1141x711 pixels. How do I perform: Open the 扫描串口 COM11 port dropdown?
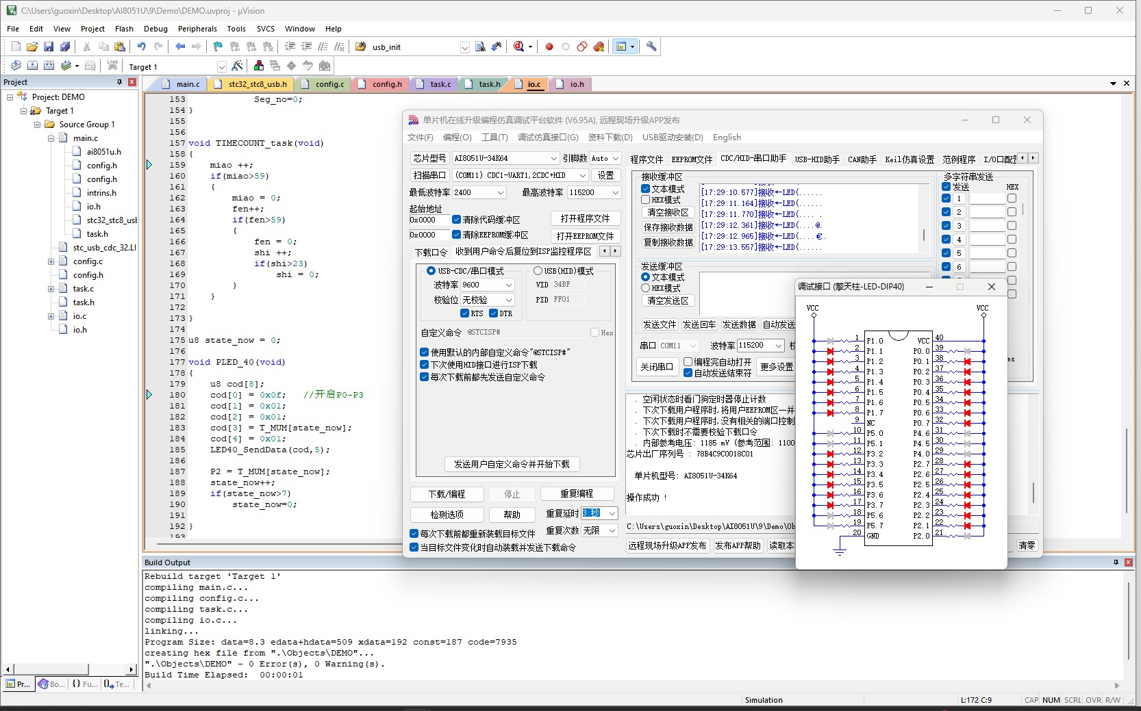(x=521, y=175)
